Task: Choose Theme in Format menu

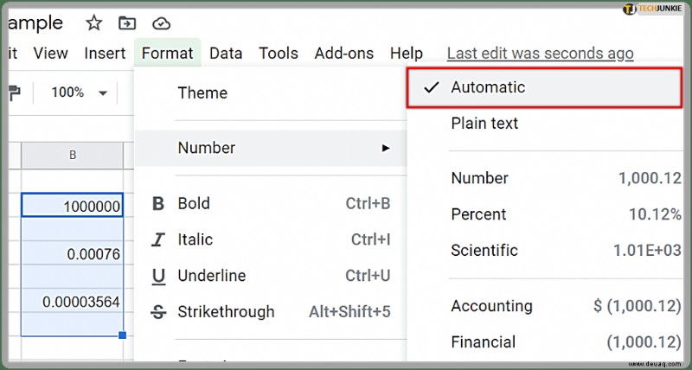Action: pyautogui.click(x=270, y=93)
